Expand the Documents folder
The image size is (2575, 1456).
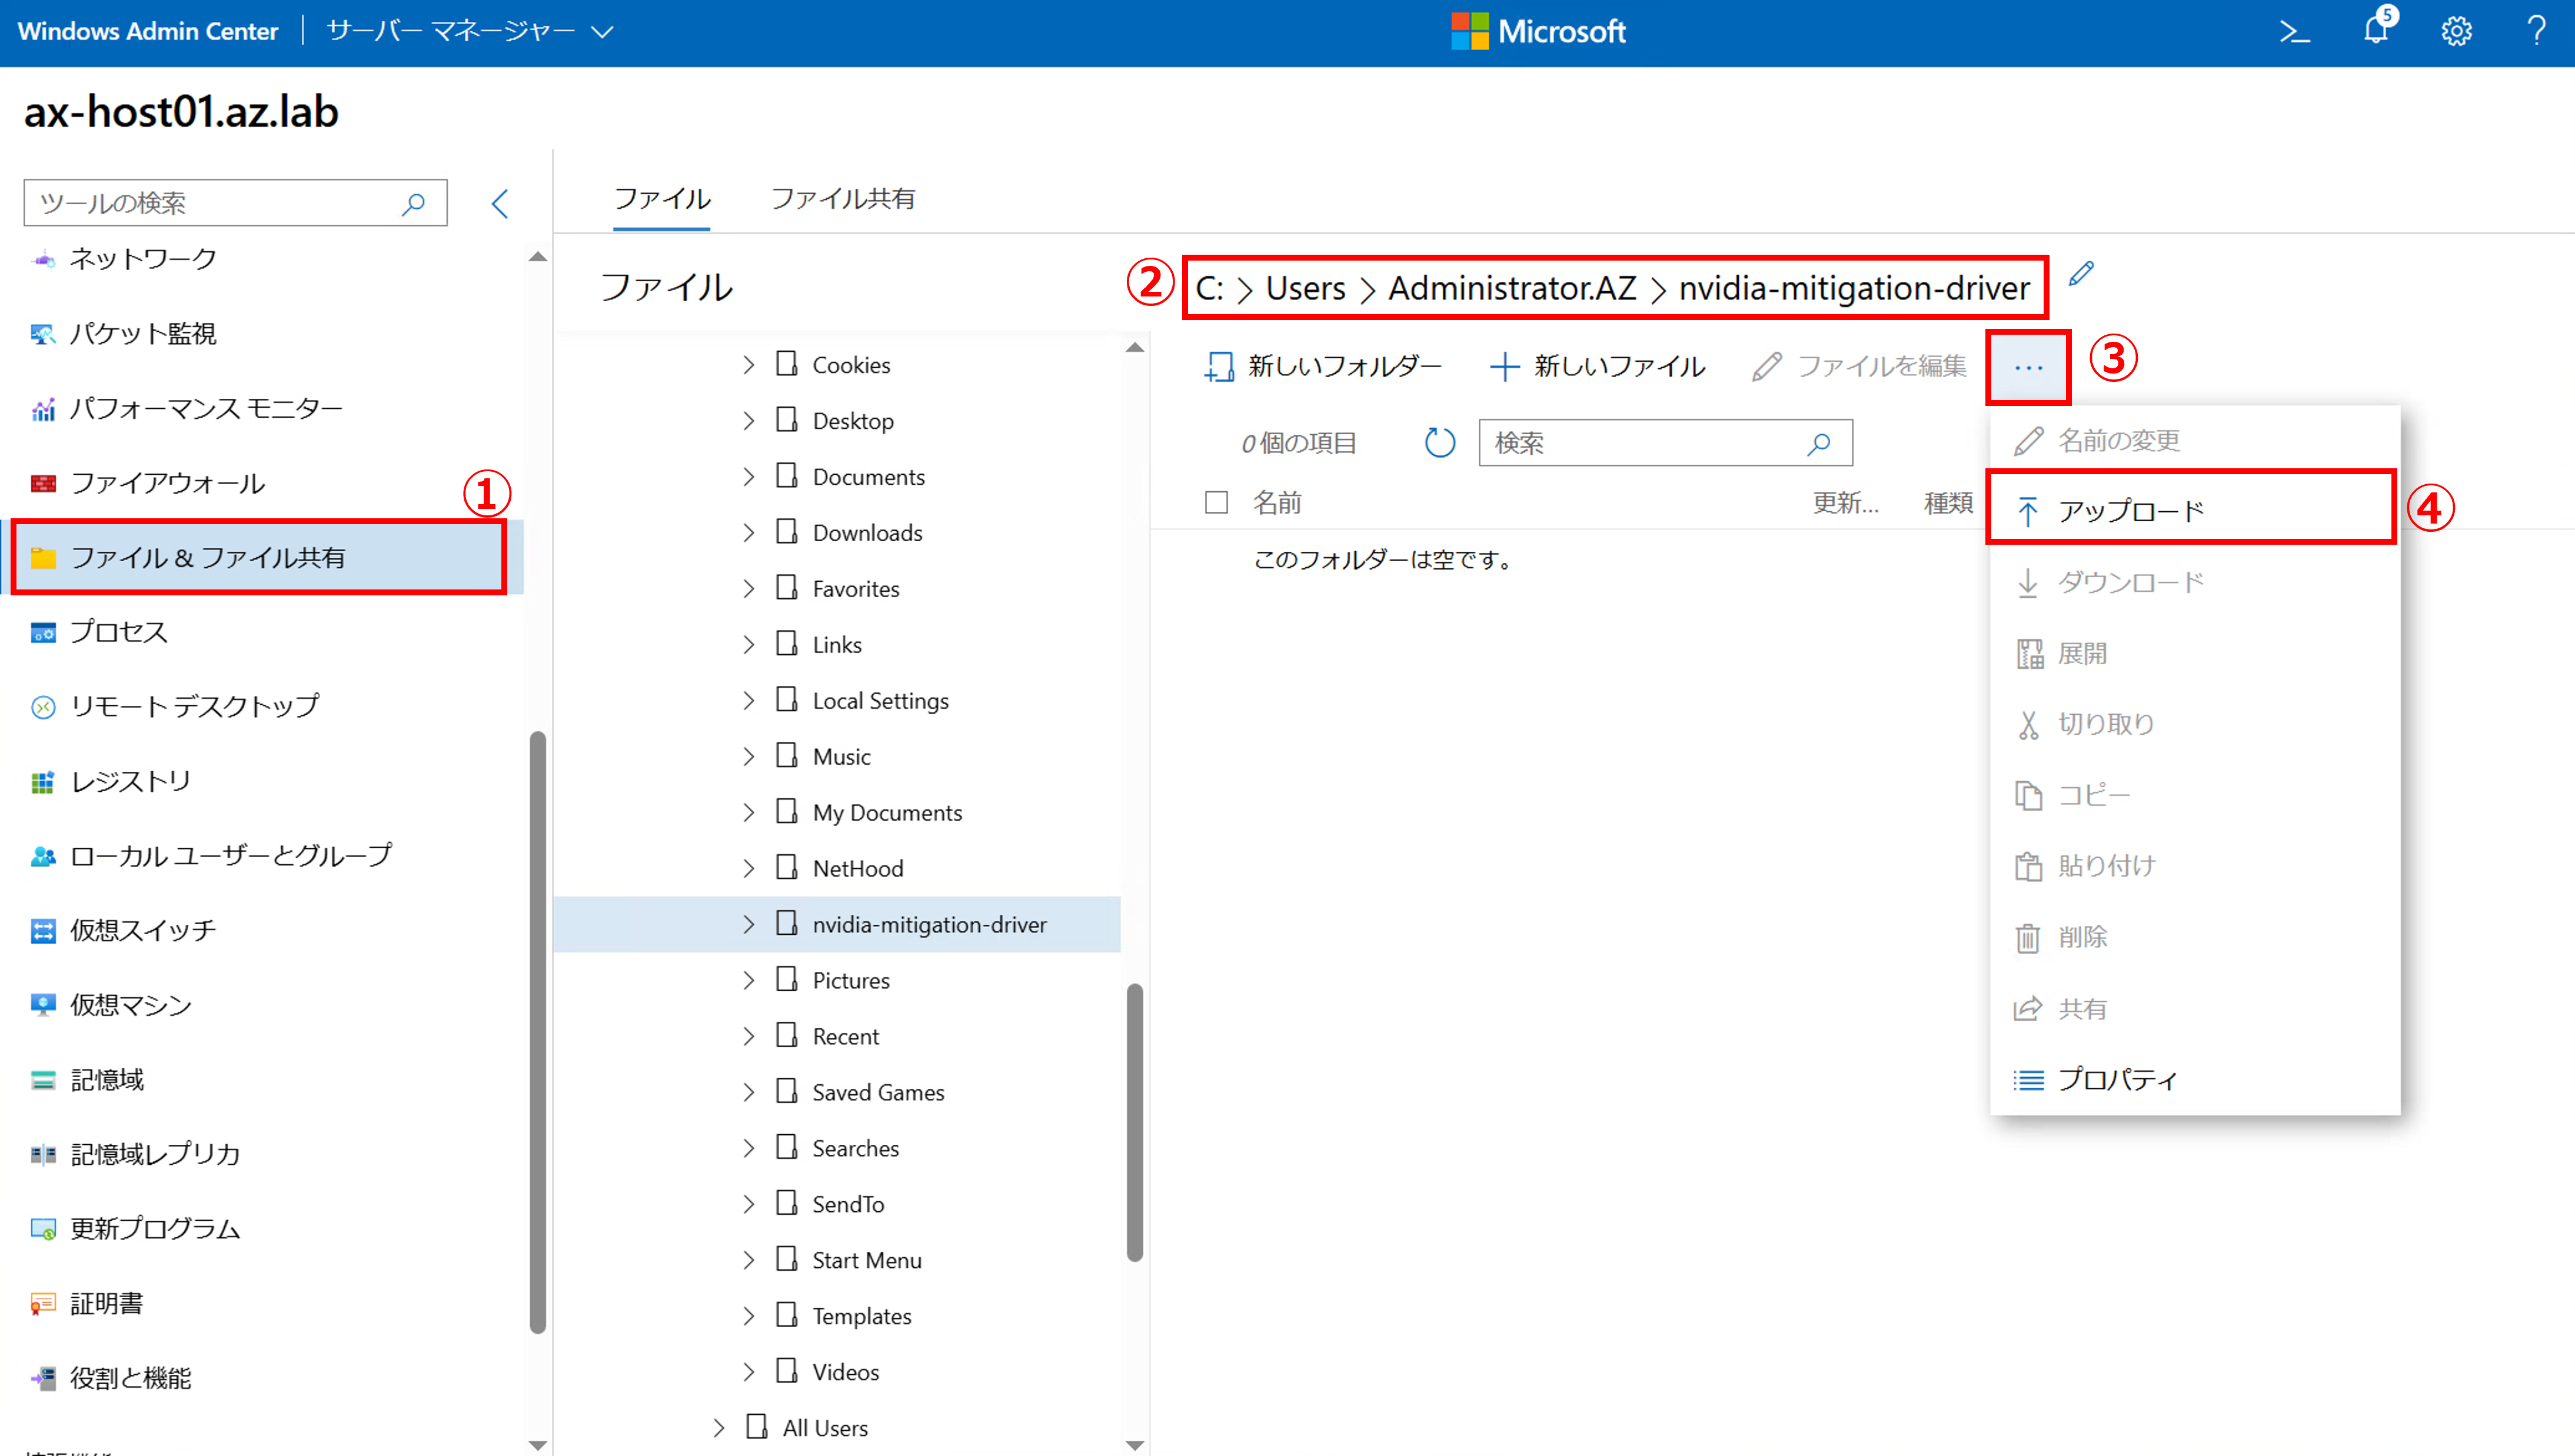click(748, 477)
